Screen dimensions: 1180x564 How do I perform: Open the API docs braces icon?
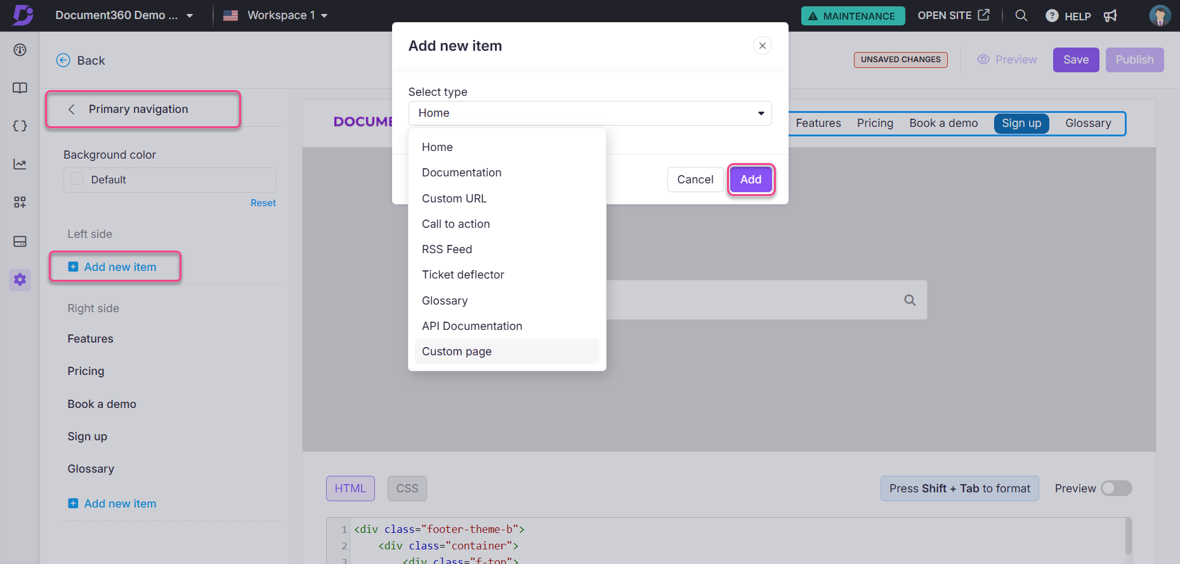coord(20,126)
